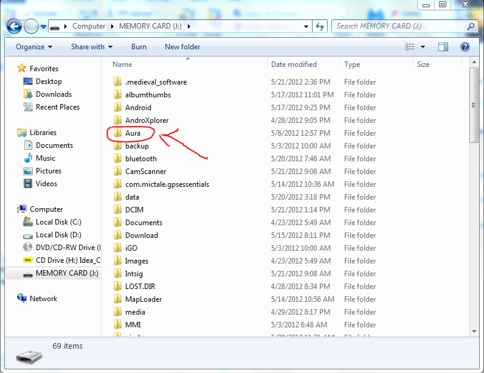Open the Share with menu

(x=92, y=47)
